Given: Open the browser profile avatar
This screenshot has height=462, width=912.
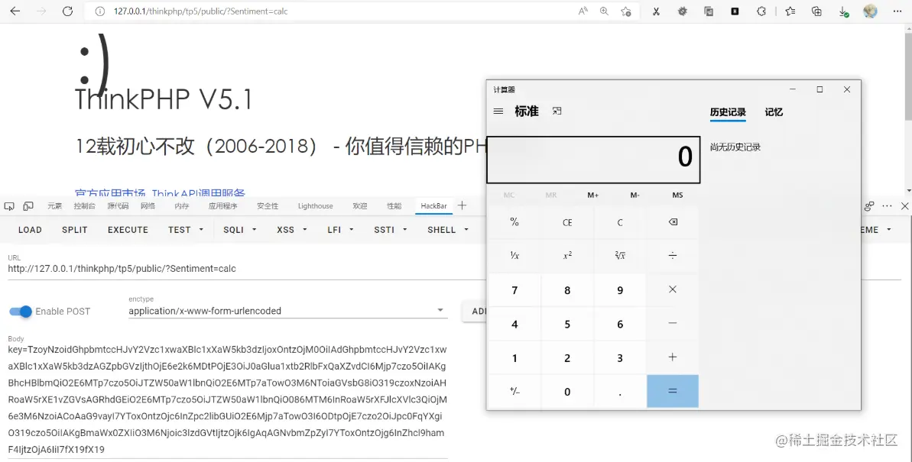Looking at the screenshot, I should (x=870, y=11).
